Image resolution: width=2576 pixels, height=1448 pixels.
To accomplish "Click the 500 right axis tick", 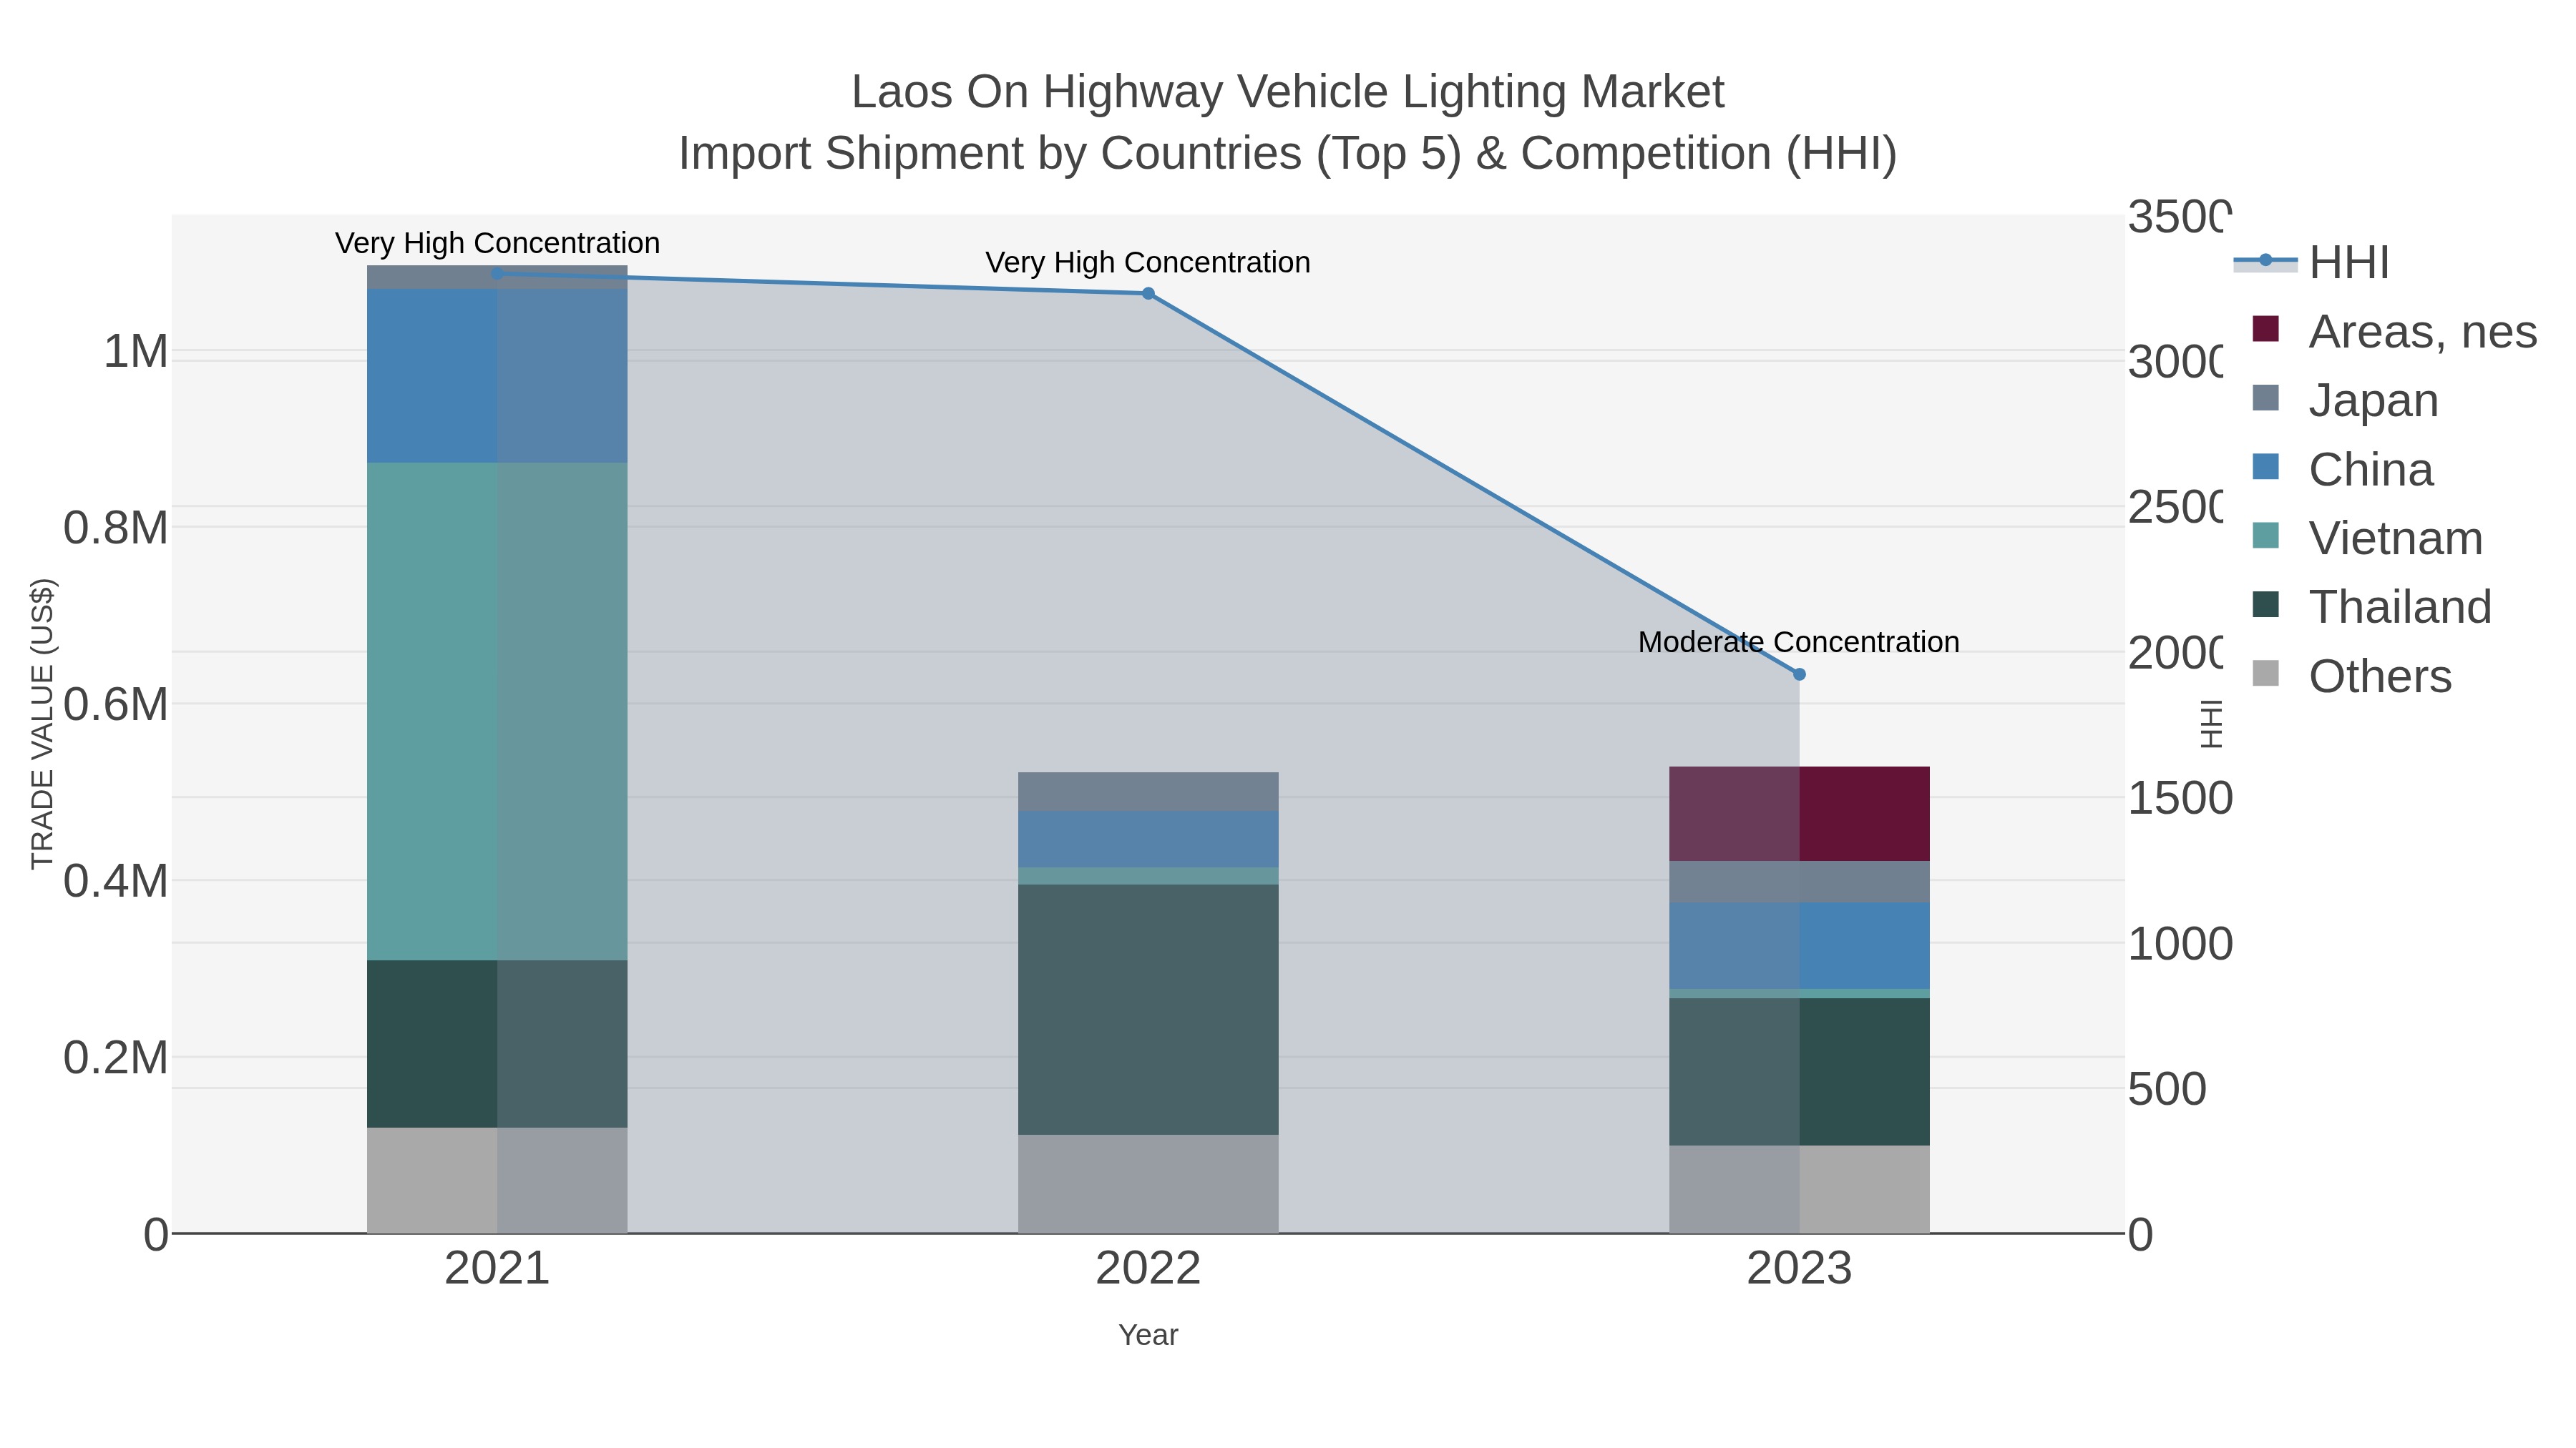I will click(x=2167, y=1089).
